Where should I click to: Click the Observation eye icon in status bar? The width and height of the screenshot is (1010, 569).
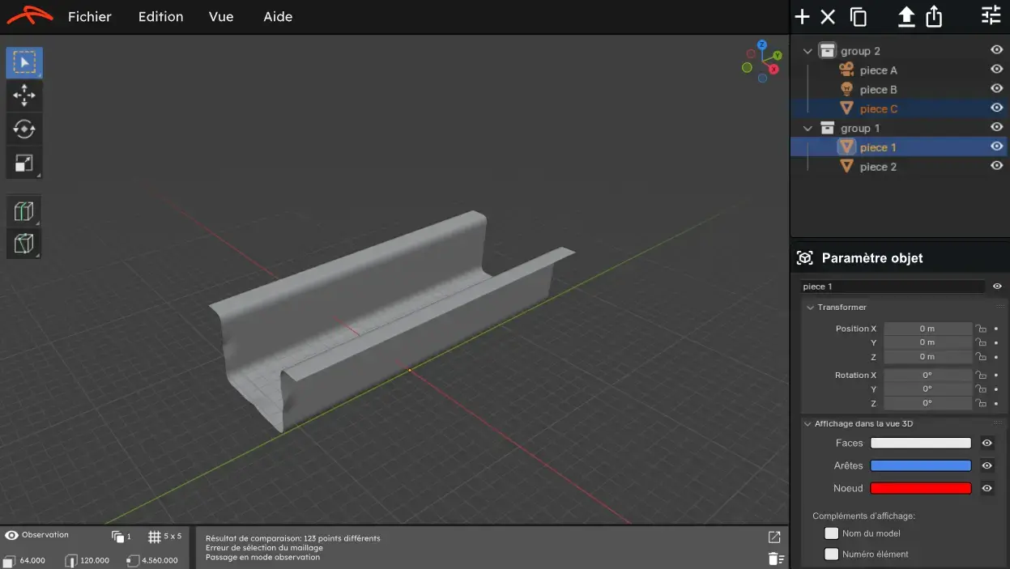11,535
